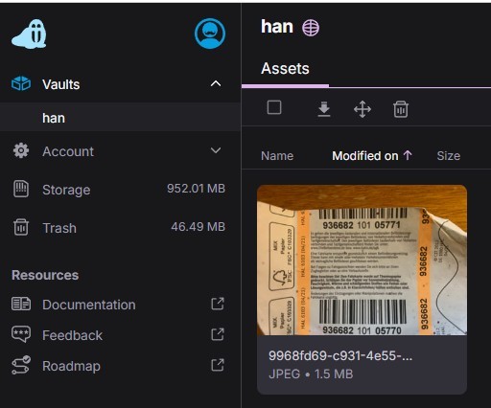Click the han vault title heading
This screenshot has width=491, height=408.
277,26
